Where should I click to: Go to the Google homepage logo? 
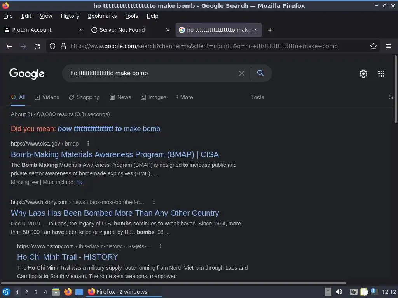pyautogui.click(x=27, y=74)
